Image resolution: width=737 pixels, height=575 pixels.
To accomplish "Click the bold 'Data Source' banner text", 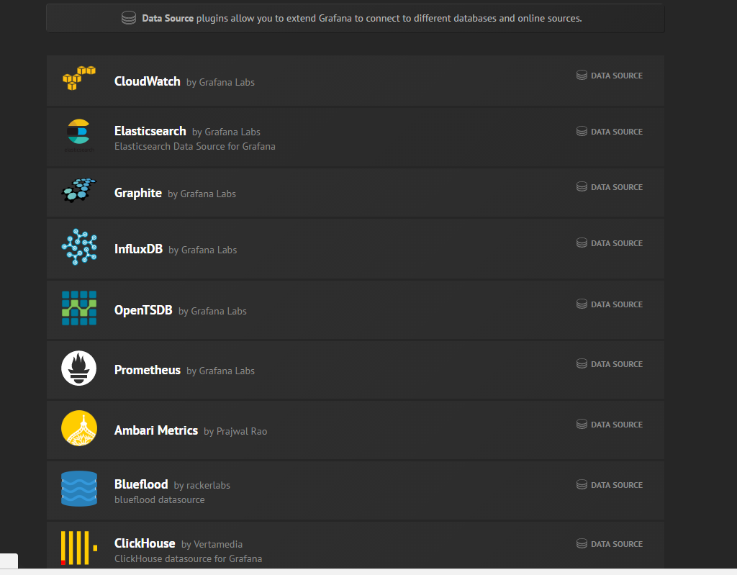I will pos(168,18).
